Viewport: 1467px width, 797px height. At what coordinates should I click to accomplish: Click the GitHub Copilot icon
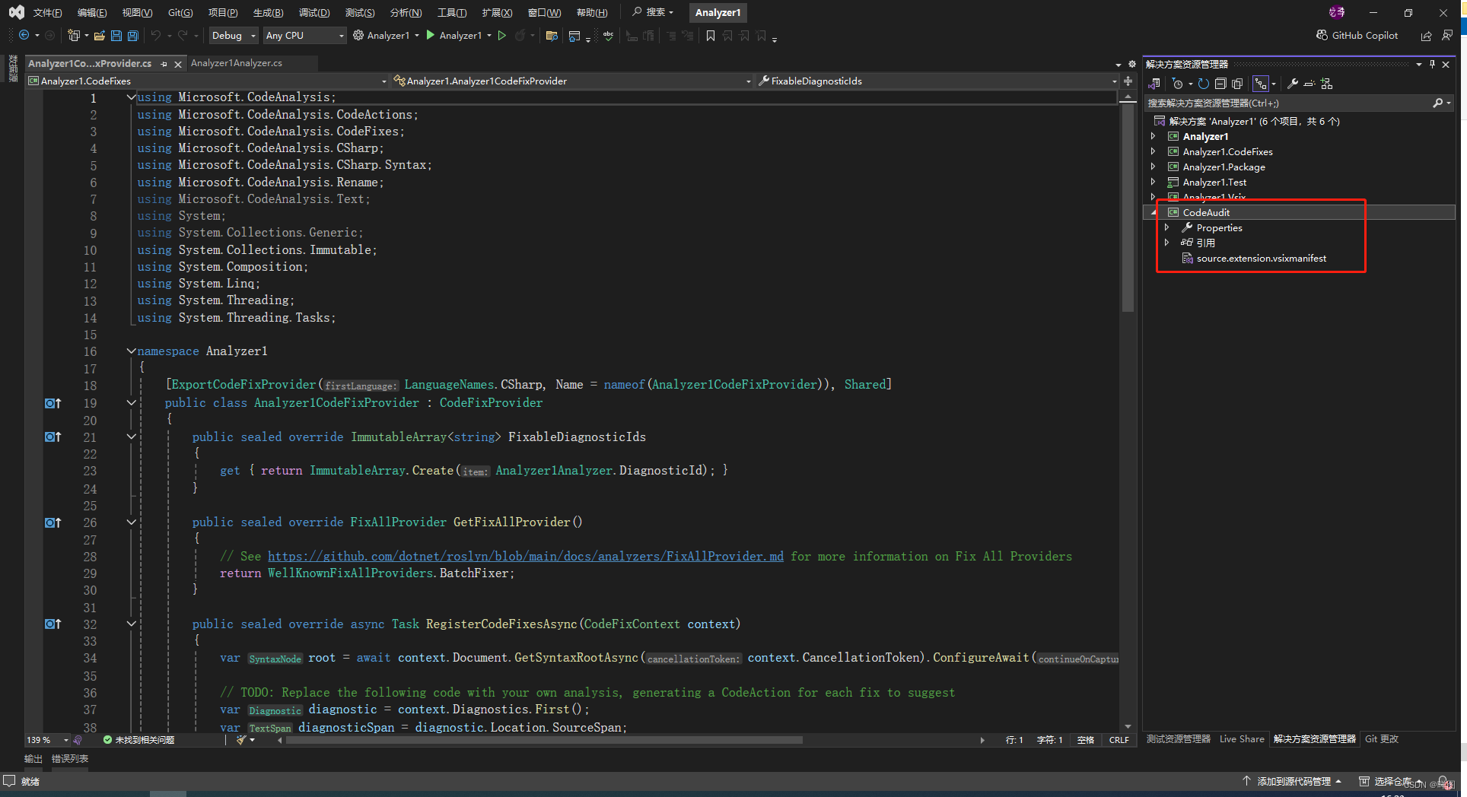tap(1322, 35)
